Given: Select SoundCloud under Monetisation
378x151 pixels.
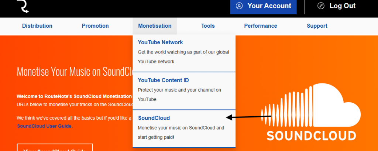Looking at the screenshot, I should 154,118.
